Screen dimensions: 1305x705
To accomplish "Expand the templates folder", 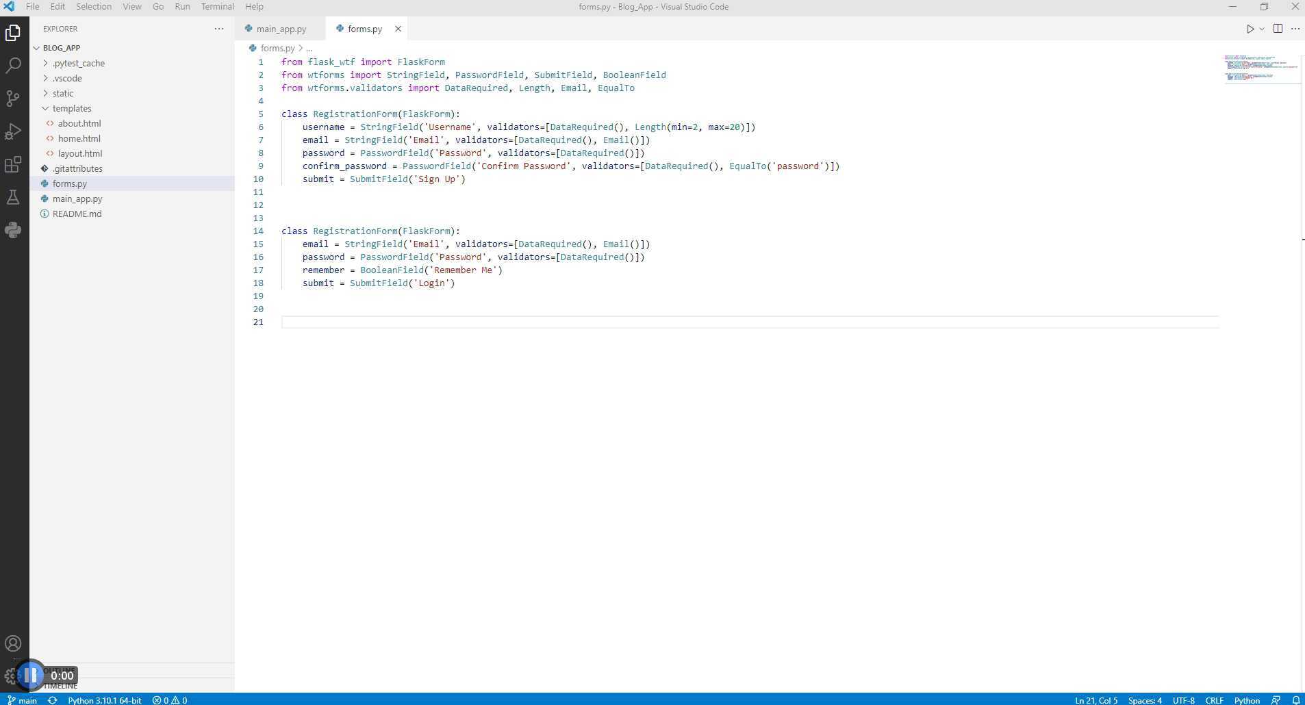I will coord(71,108).
